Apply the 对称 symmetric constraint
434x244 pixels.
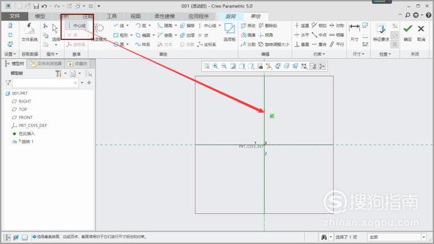click(x=337, y=26)
